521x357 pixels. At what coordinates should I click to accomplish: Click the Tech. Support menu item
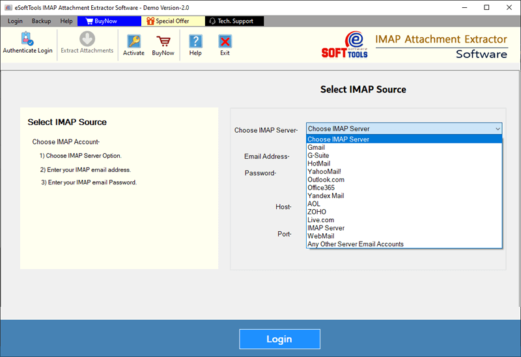pyautogui.click(x=234, y=21)
